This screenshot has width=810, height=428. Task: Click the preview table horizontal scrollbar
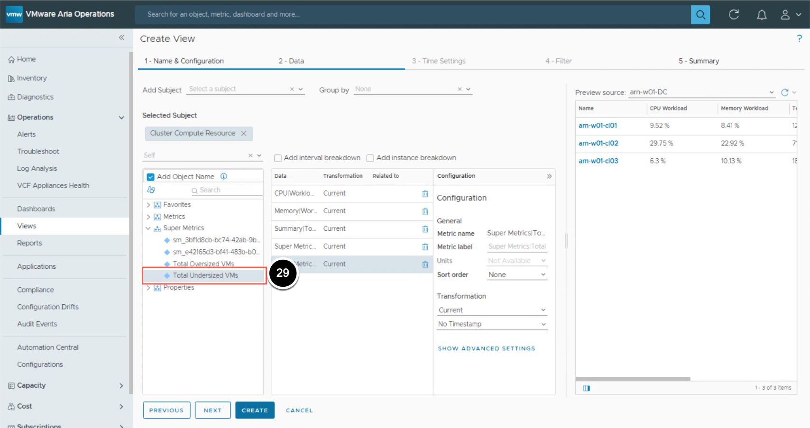click(x=633, y=379)
